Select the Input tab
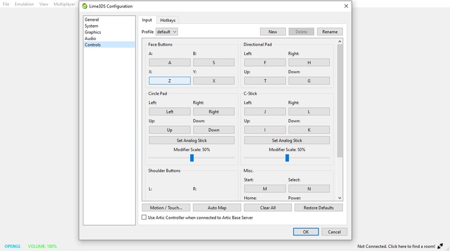 147,20
